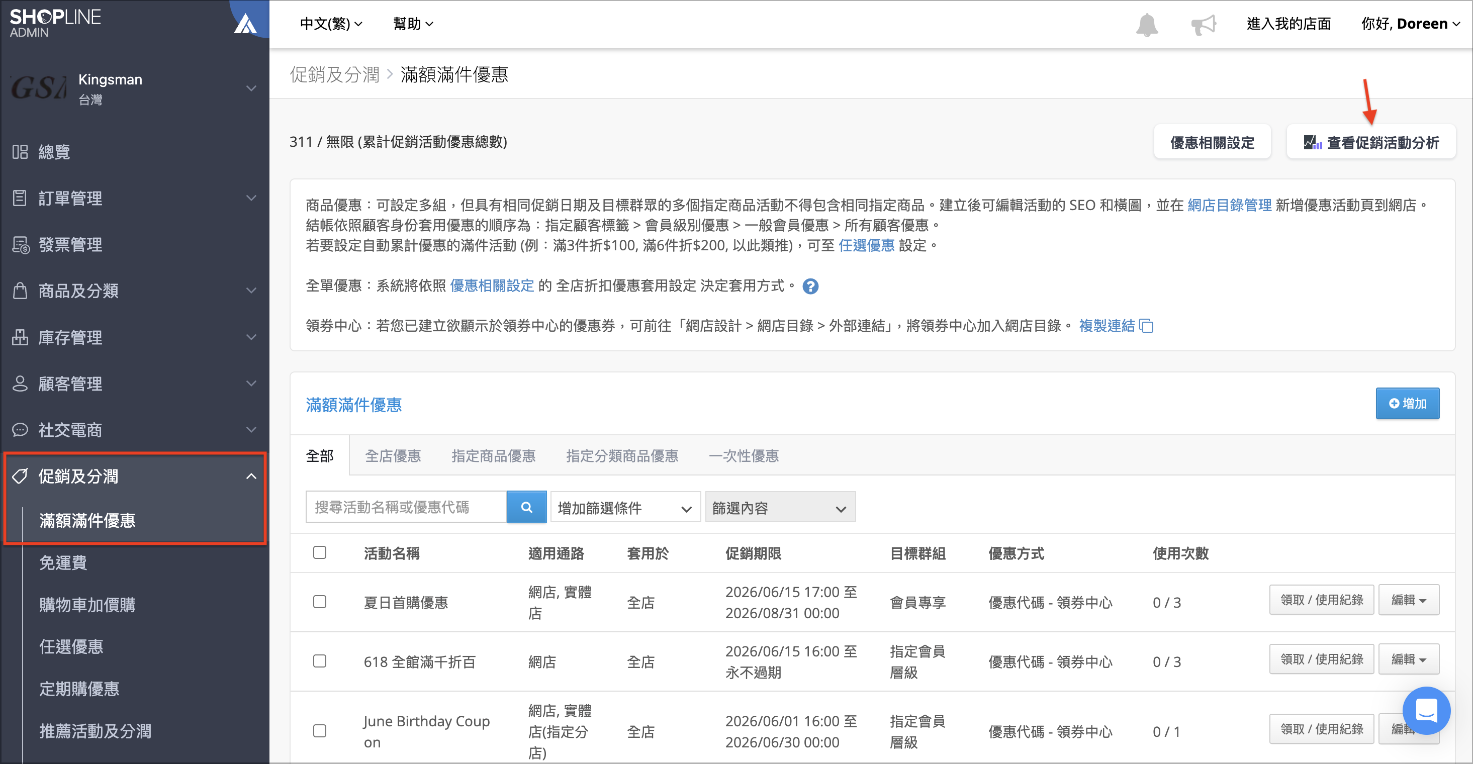
Task: Click the 複製連結 link
Action: (1107, 326)
